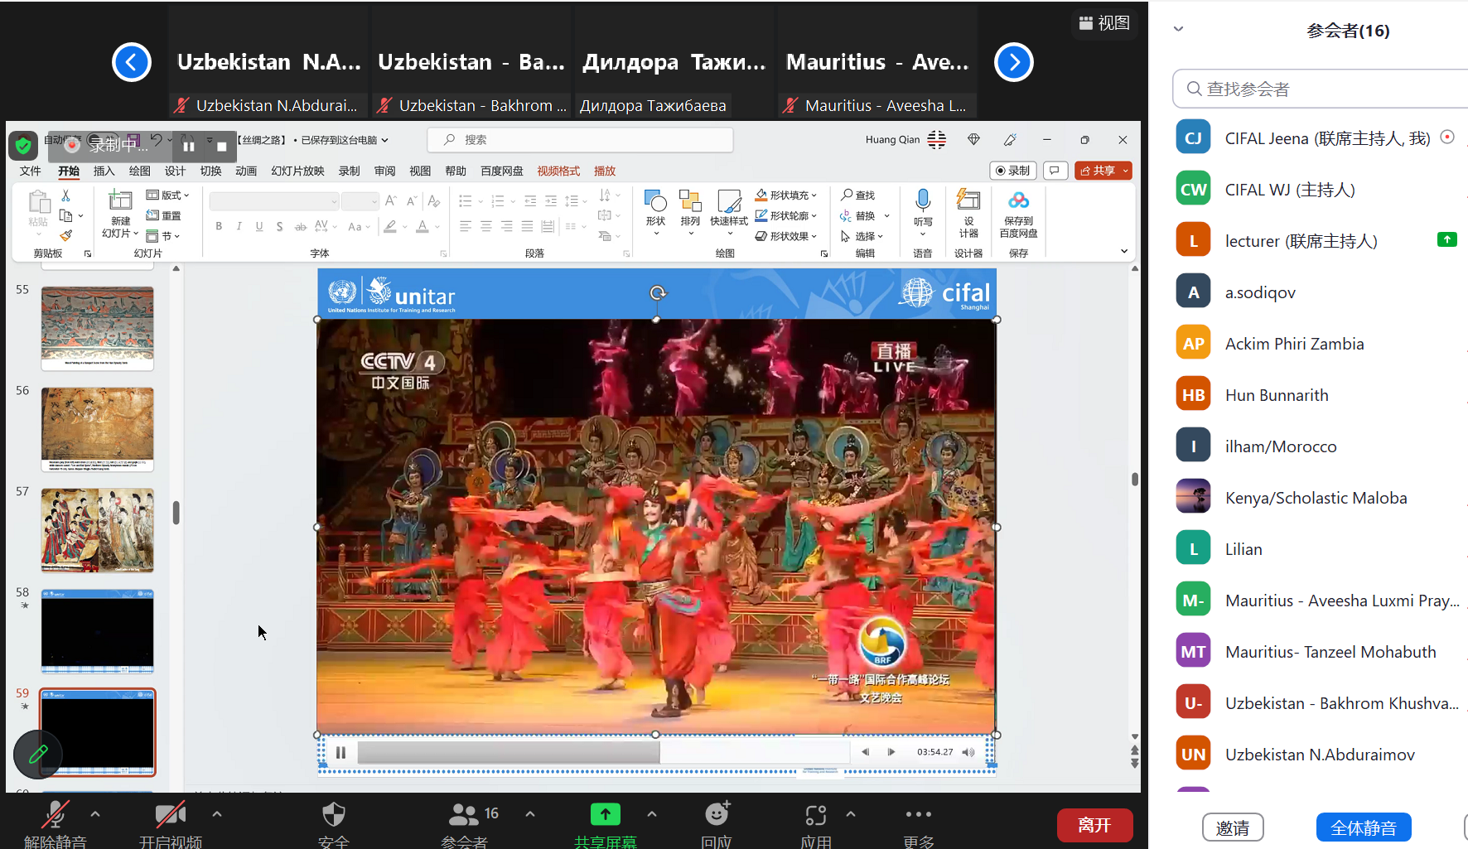Switch to the 视频格式 video format tab
This screenshot has width=1468, height=849.
coord(558,171)
